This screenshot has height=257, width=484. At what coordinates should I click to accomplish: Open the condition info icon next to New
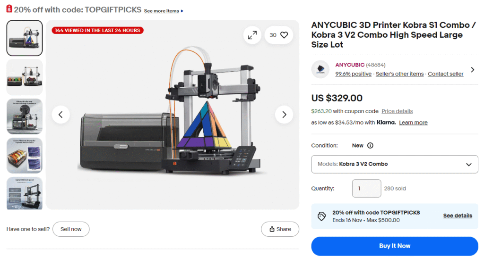click(370, 146)
